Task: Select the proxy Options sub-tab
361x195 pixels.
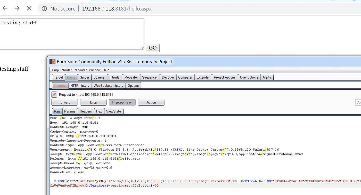Action: (x=133, y=86)
